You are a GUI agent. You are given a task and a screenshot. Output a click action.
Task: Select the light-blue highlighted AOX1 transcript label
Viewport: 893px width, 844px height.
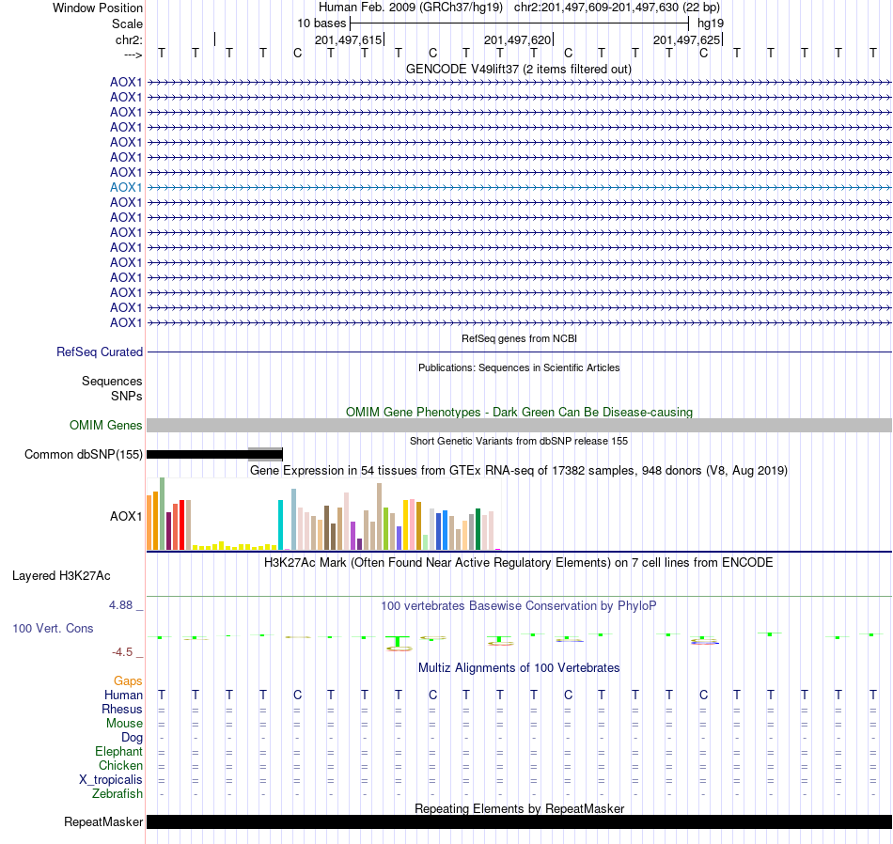tap(126, 187)
